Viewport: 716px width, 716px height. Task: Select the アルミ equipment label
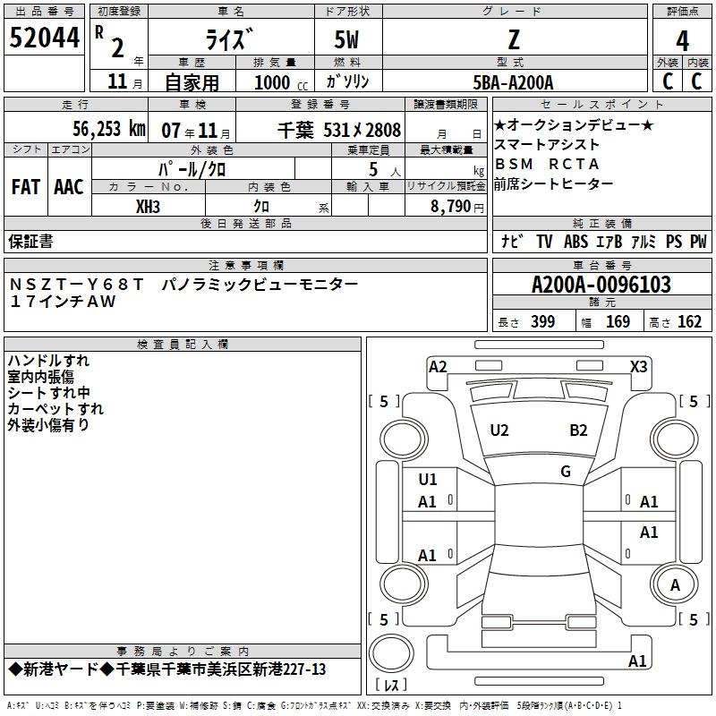point(644,241)
